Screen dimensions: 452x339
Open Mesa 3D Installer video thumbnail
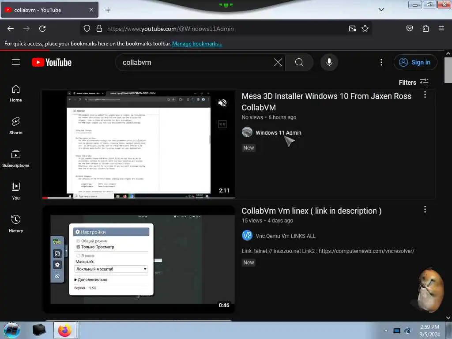pyautogui.click(x=139, y=144)
